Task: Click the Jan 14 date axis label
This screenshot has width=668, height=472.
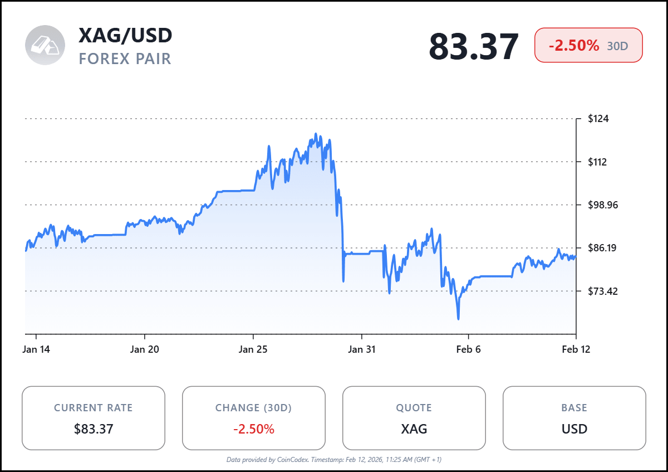Action: click(x=36, y=349)
